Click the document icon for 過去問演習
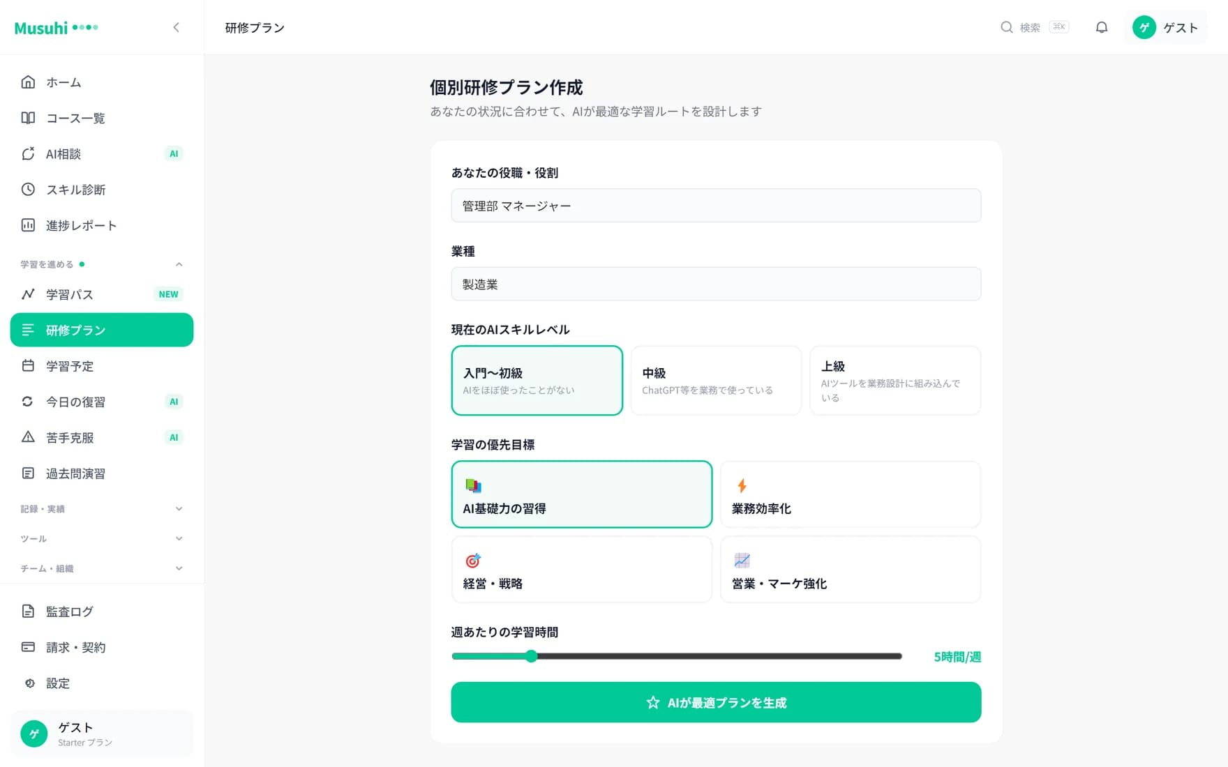1228x767 pixels. (28, 473)
